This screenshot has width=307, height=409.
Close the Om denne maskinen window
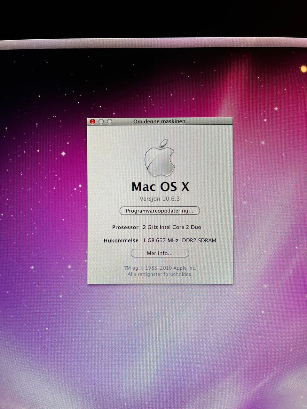tap(93, 121)
